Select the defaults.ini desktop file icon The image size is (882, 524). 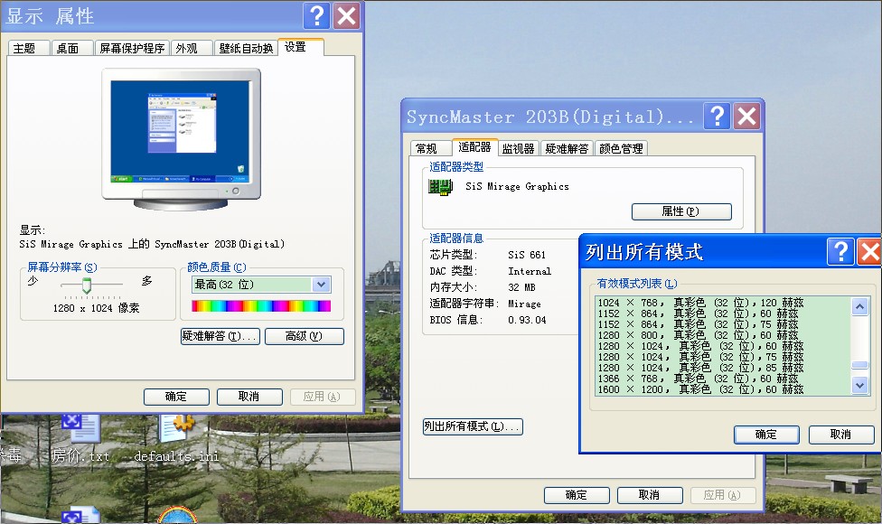pyautogui.click(x=176, y=438)
